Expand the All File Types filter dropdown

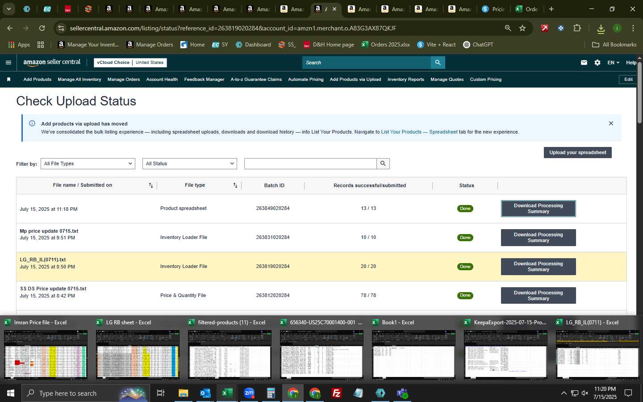point(88,163)
